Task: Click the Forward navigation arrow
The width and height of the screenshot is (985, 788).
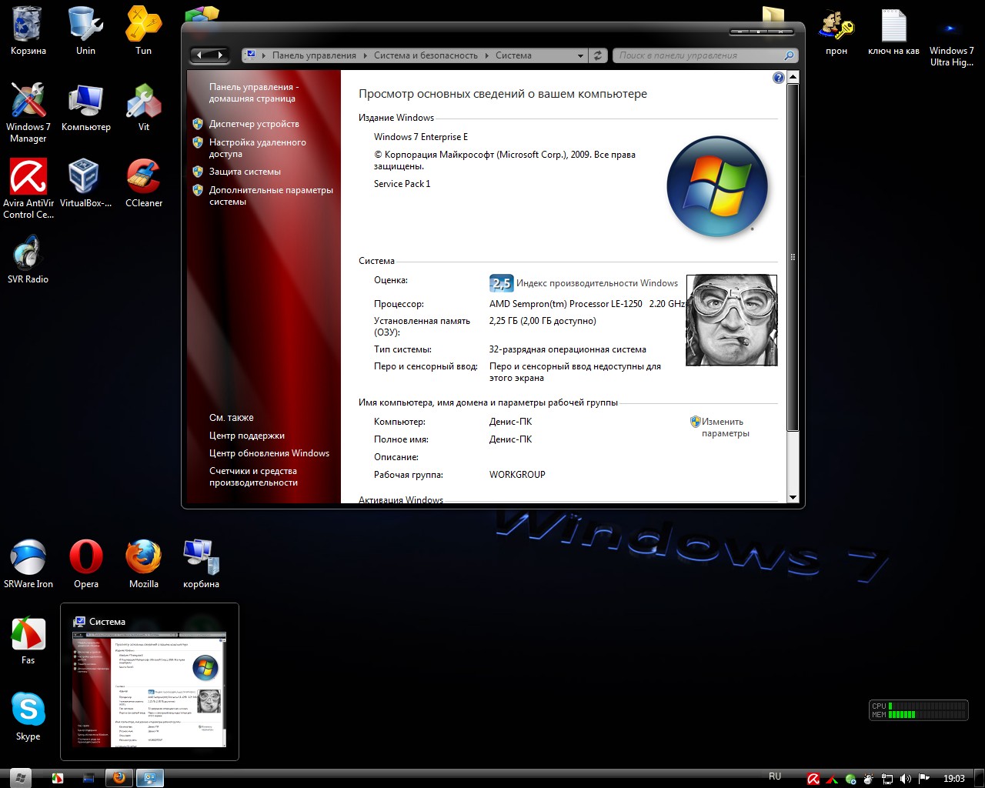Action: (220, 55)
